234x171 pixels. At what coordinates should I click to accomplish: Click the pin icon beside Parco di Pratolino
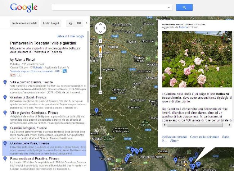pos(5,159)
